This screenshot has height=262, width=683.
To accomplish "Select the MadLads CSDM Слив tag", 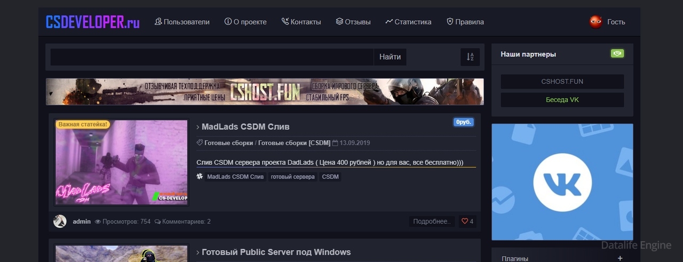I will tap(235, 177).
